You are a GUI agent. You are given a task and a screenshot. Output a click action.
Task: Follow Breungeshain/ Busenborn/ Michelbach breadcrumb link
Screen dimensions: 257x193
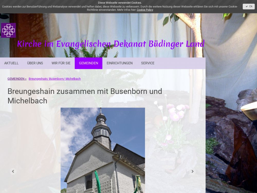tap(55, 79)
